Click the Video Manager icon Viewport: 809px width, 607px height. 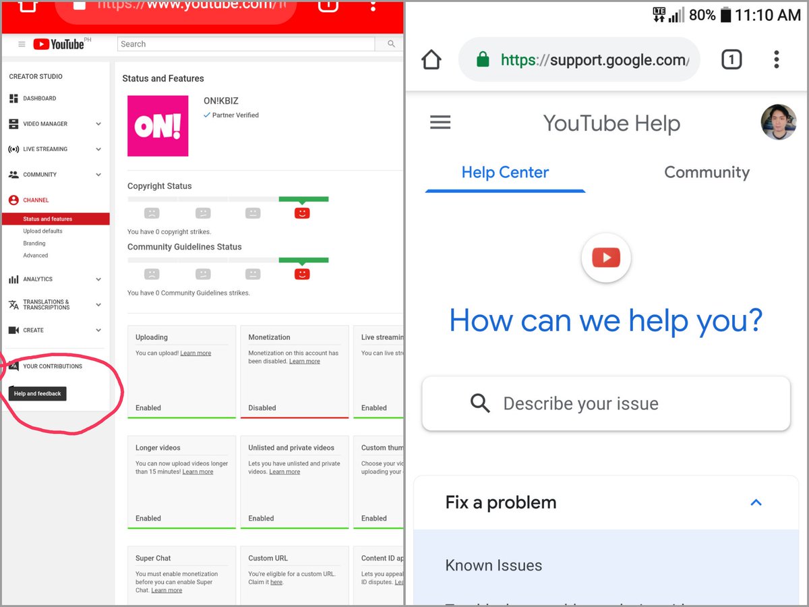click(x=13, y=124)
